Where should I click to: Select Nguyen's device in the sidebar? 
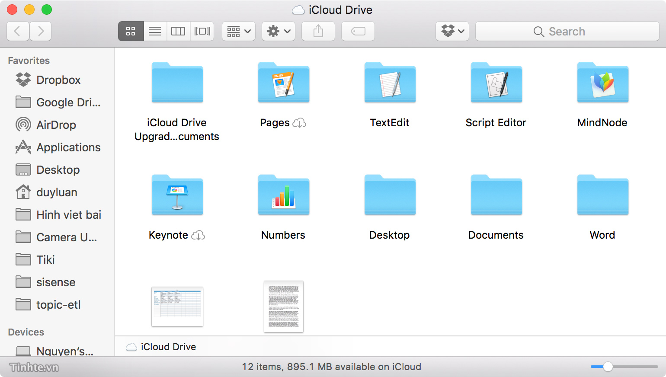tap(57, 351)
